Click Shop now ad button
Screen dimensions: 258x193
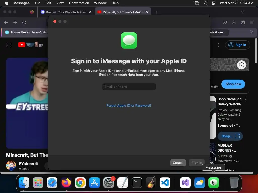tap(233, 84)
